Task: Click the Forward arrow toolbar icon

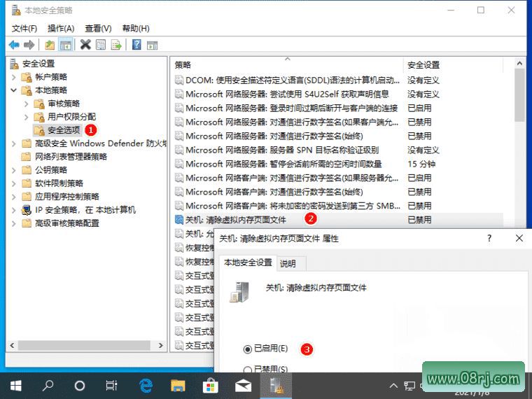Action: (29, 44)
